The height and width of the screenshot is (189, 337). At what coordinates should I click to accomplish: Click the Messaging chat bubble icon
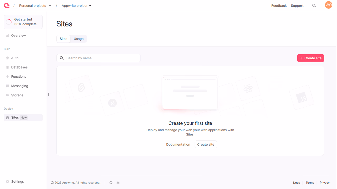coord(7,86)
